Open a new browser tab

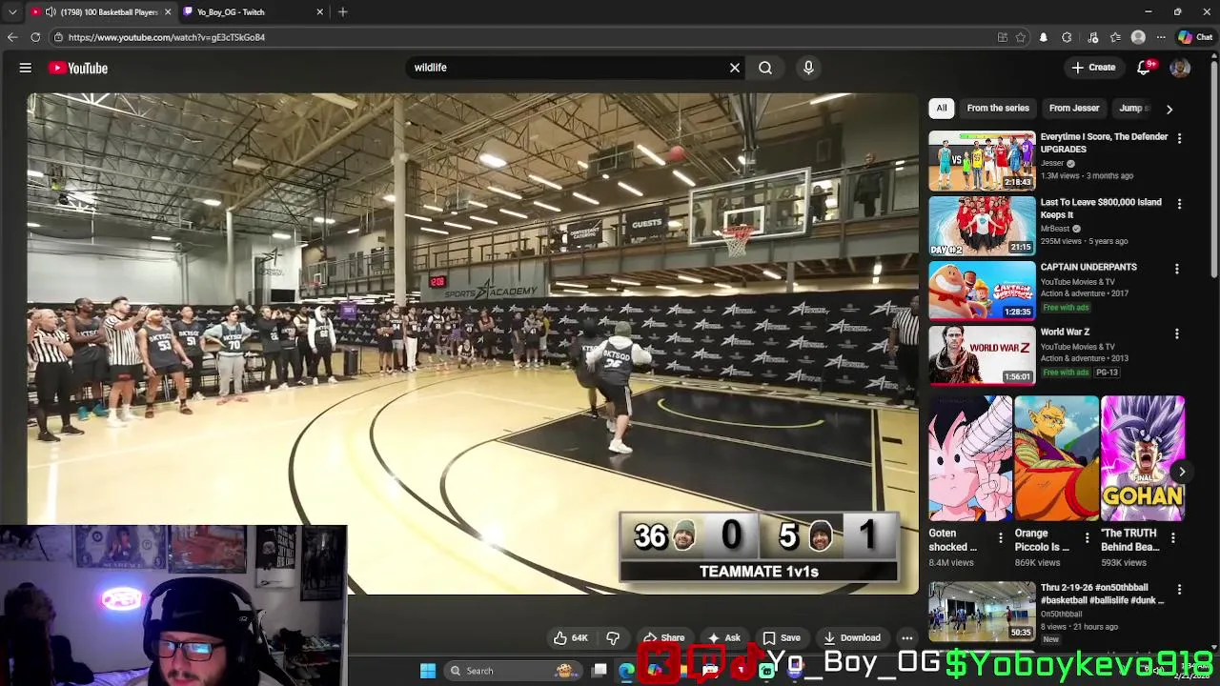pos(342,11)
